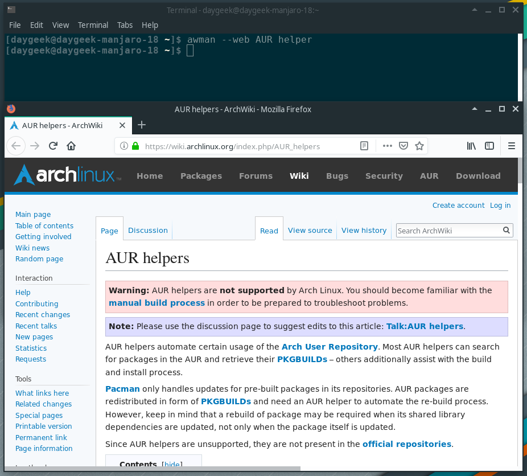This screenshot has width=527, height=476.
Task: Select the View history tab
Action: point(364,230)
